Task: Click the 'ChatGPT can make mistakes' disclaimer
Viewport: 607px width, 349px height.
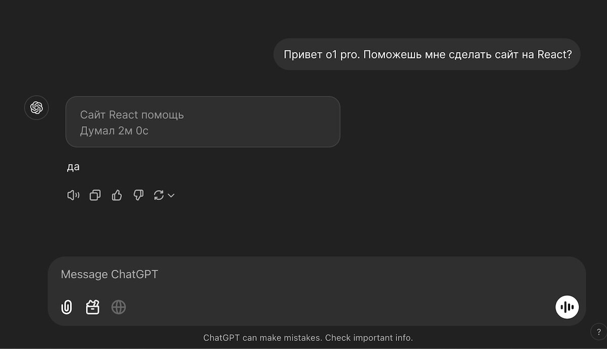Action: pyautogui.click(x=263, y=337)
